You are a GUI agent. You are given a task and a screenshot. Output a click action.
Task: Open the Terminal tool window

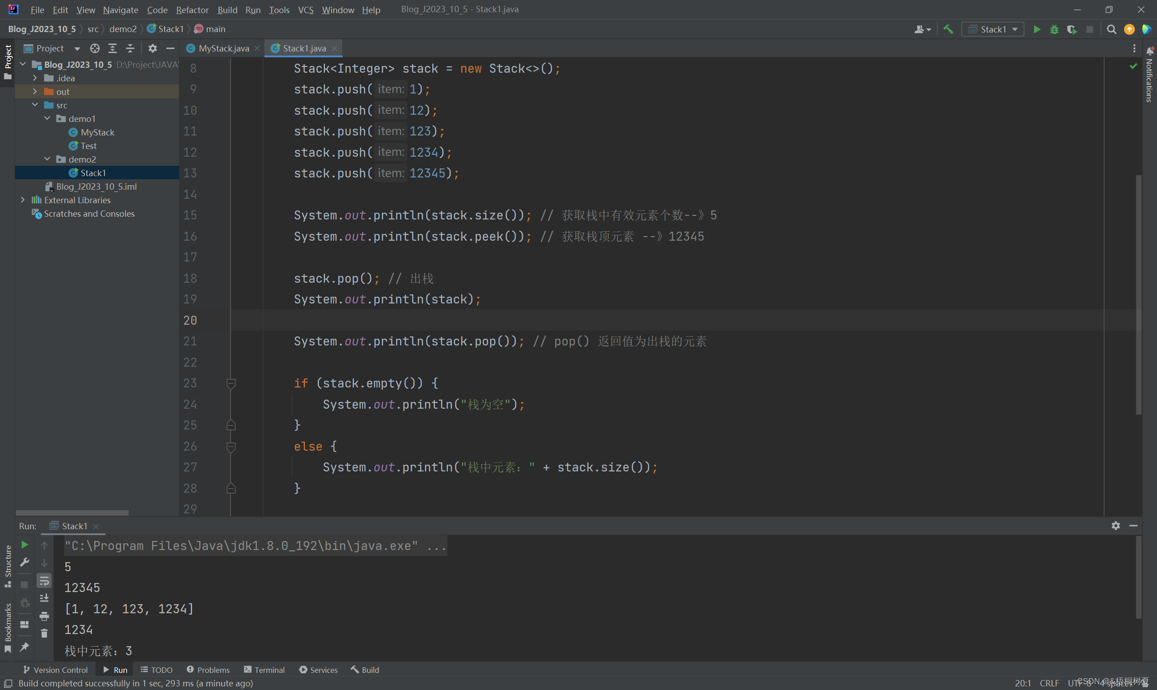pos(264,670)
